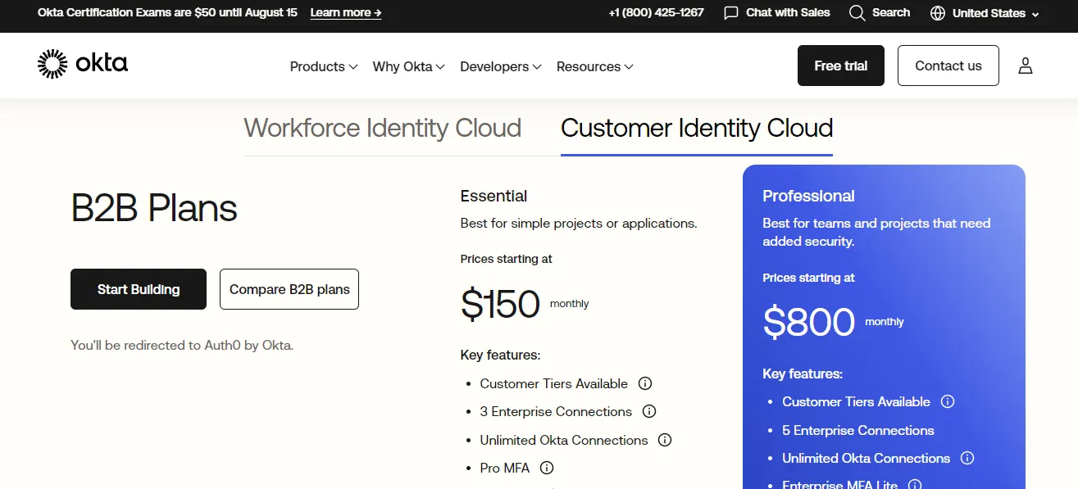The height and width of the screenshot is (489, 1078).
Task: Click the redirected to Auth0 note
Action: click(x=182, y=346)
